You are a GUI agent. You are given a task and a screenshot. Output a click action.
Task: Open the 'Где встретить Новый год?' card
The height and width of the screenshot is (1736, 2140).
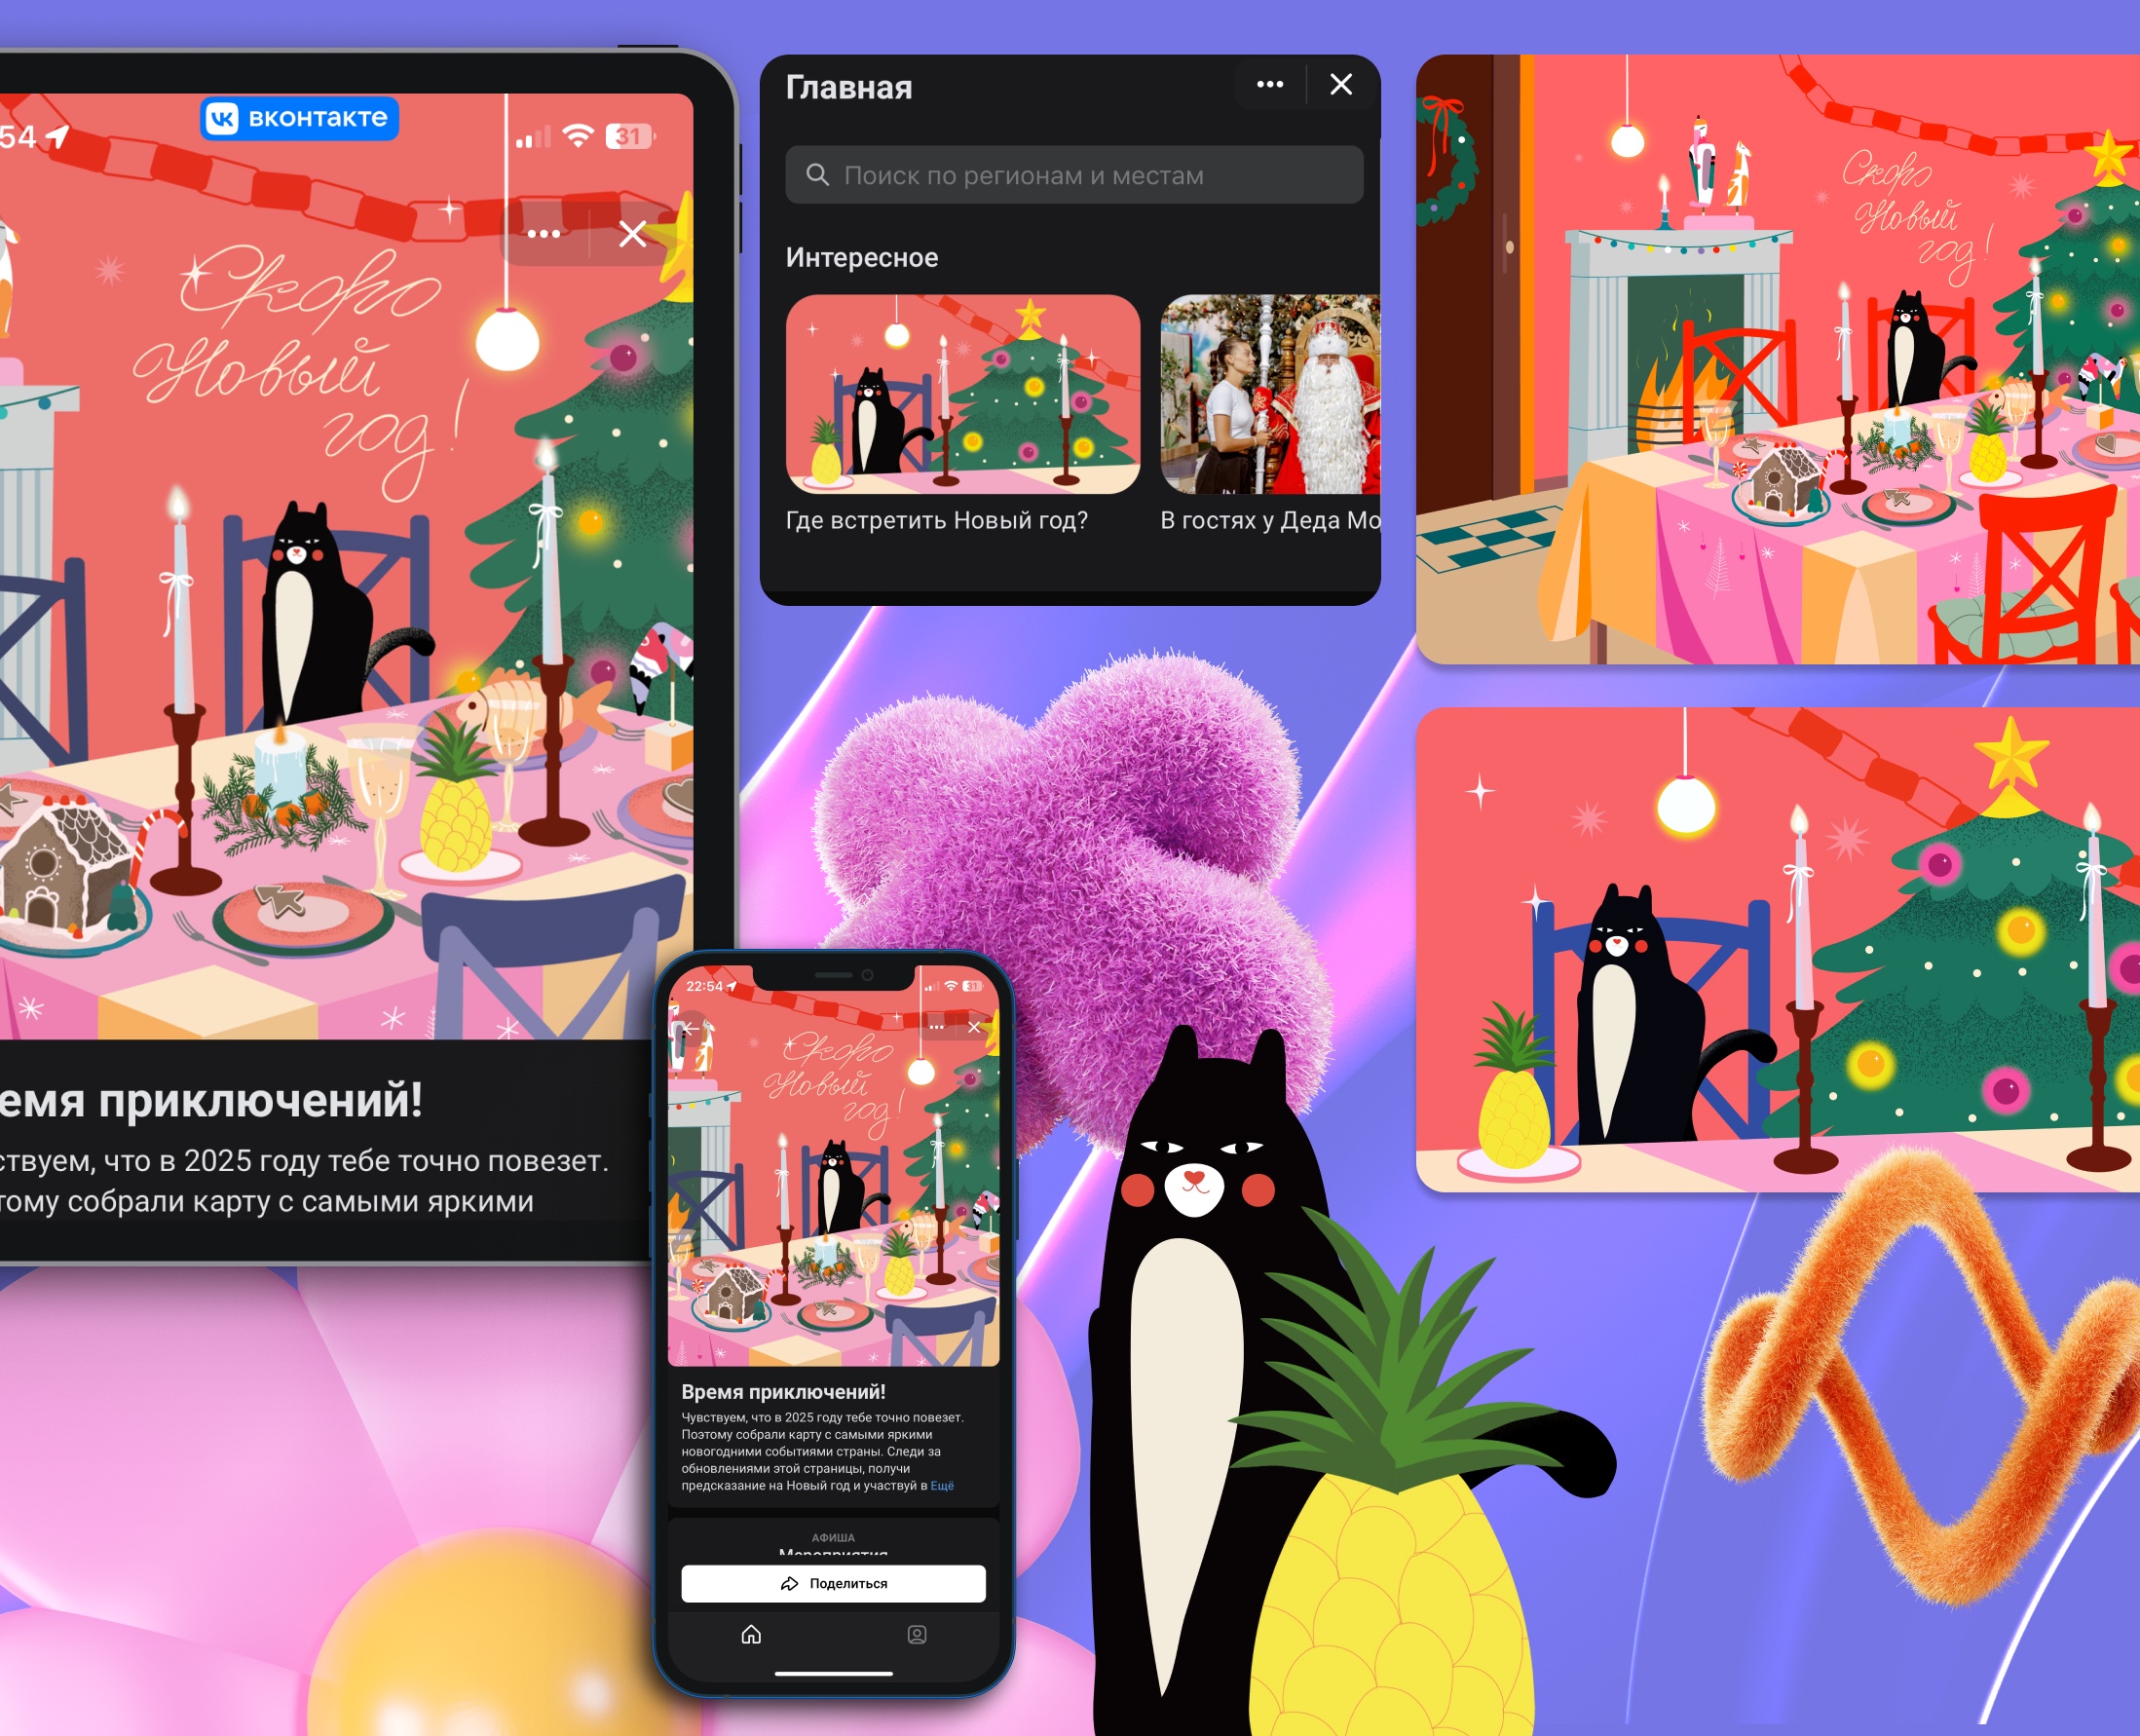[962, 394]
